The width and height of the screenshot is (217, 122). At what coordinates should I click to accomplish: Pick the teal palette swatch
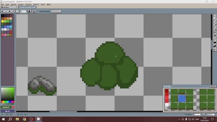(11, 21)
